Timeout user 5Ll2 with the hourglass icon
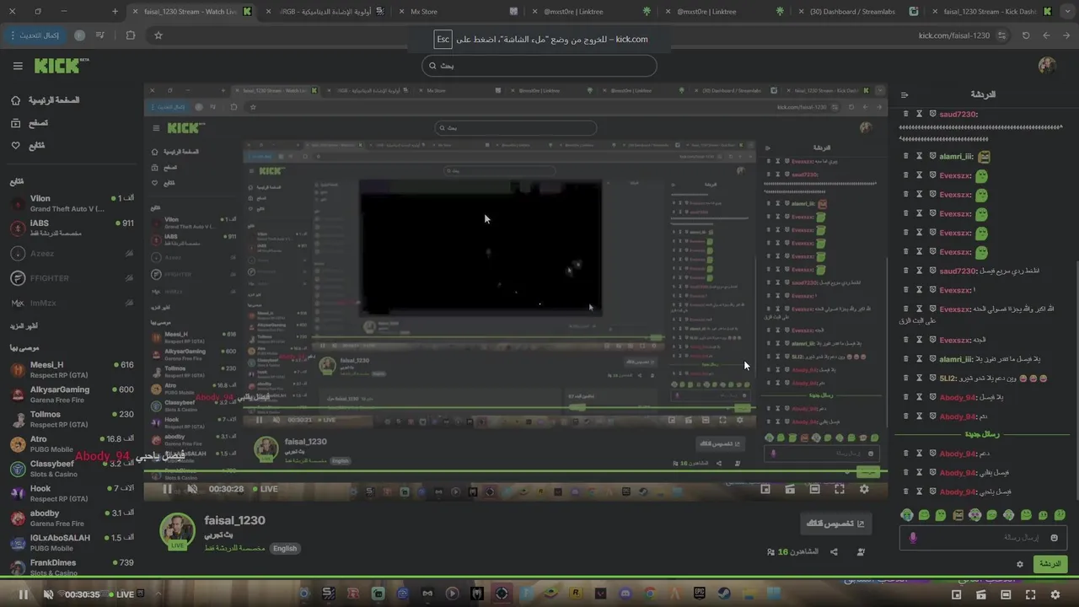The height and width of the screenshot is (607, 1079). point(920,379)
